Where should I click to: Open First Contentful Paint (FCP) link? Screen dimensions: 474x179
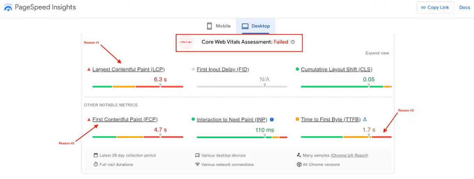tap(125, 119)
